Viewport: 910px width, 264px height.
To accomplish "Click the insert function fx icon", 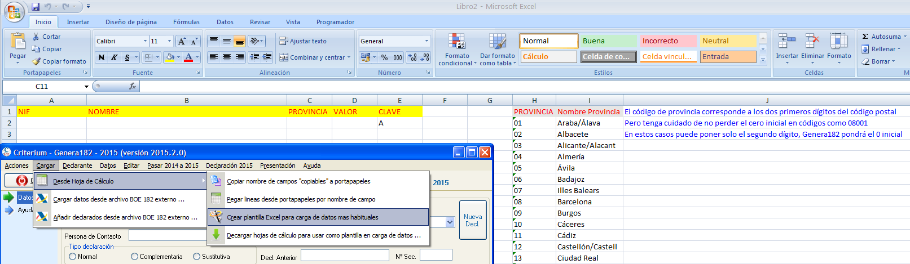I will pyautogui.click(x=133, y=86).
